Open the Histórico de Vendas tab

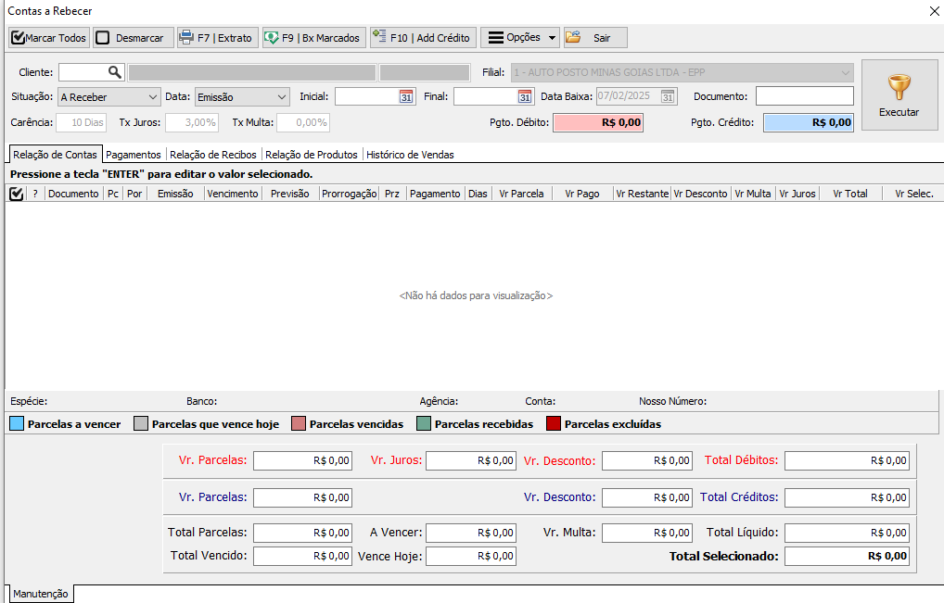pyautogui.click(x=410, y=155)
